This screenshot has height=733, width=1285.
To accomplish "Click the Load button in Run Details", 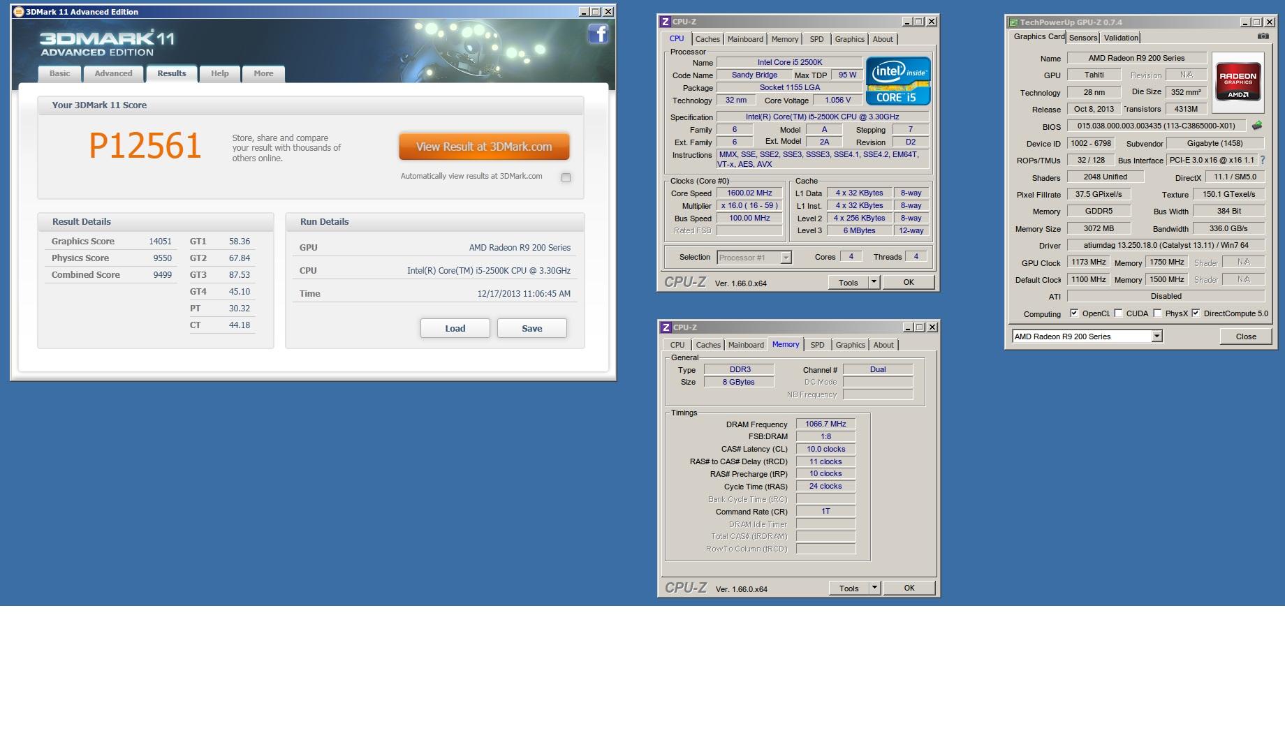I will pyautogui.click(x=455, y=328).
